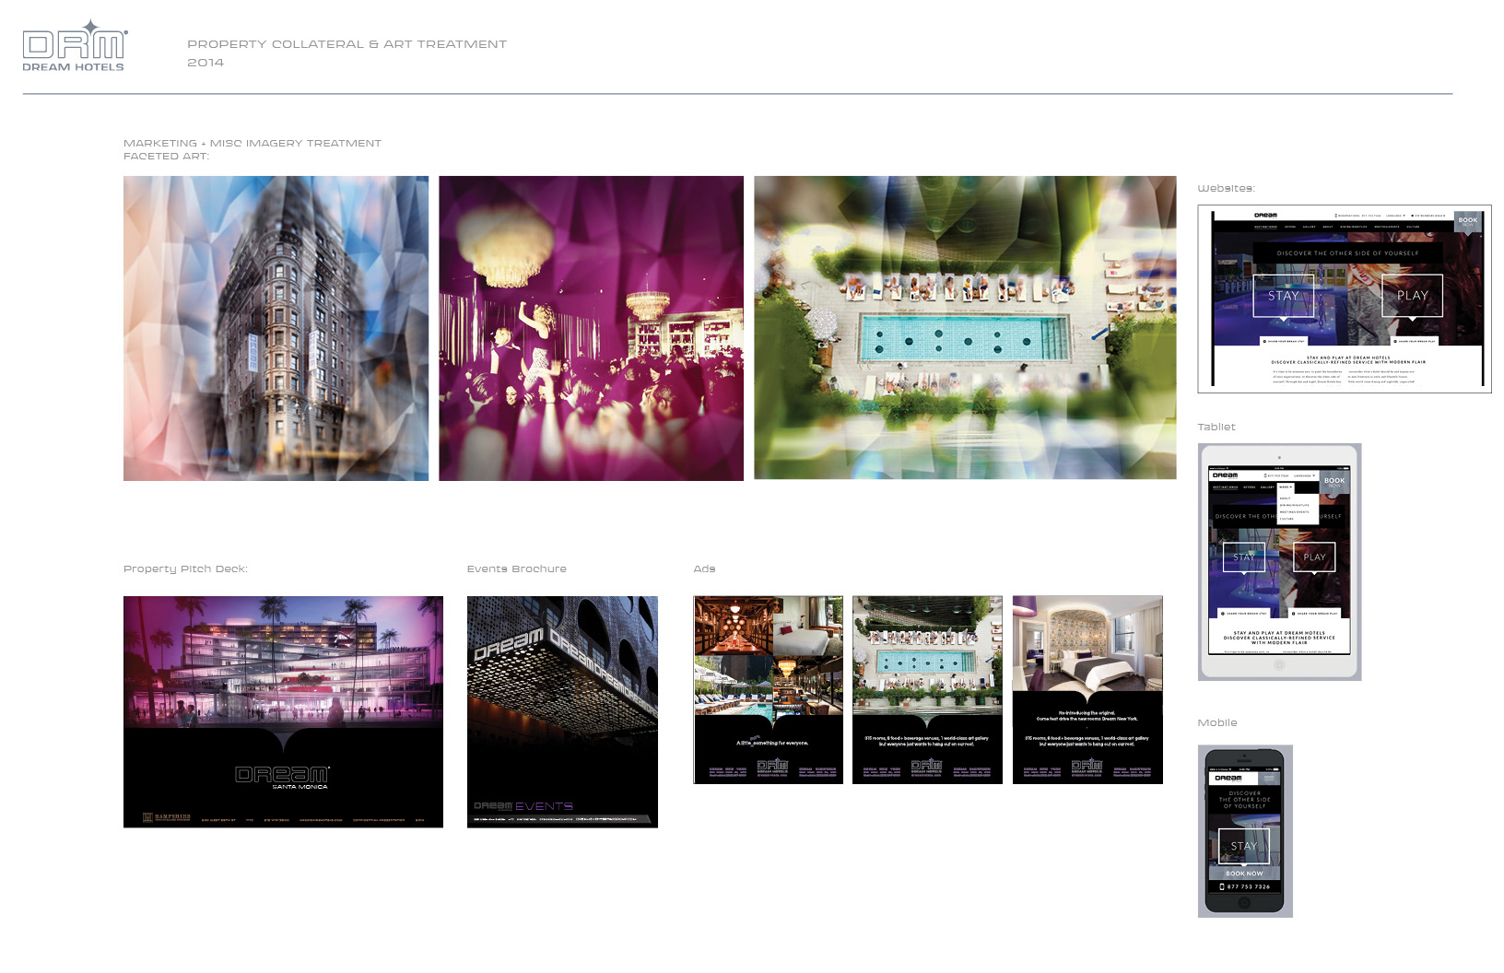Open the ad with the bedroom photo
The image size is (1504, 973).
(1087, 689)
